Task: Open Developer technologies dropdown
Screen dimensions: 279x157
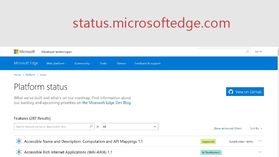Action: pyautogui.click(x=58, y=52)
